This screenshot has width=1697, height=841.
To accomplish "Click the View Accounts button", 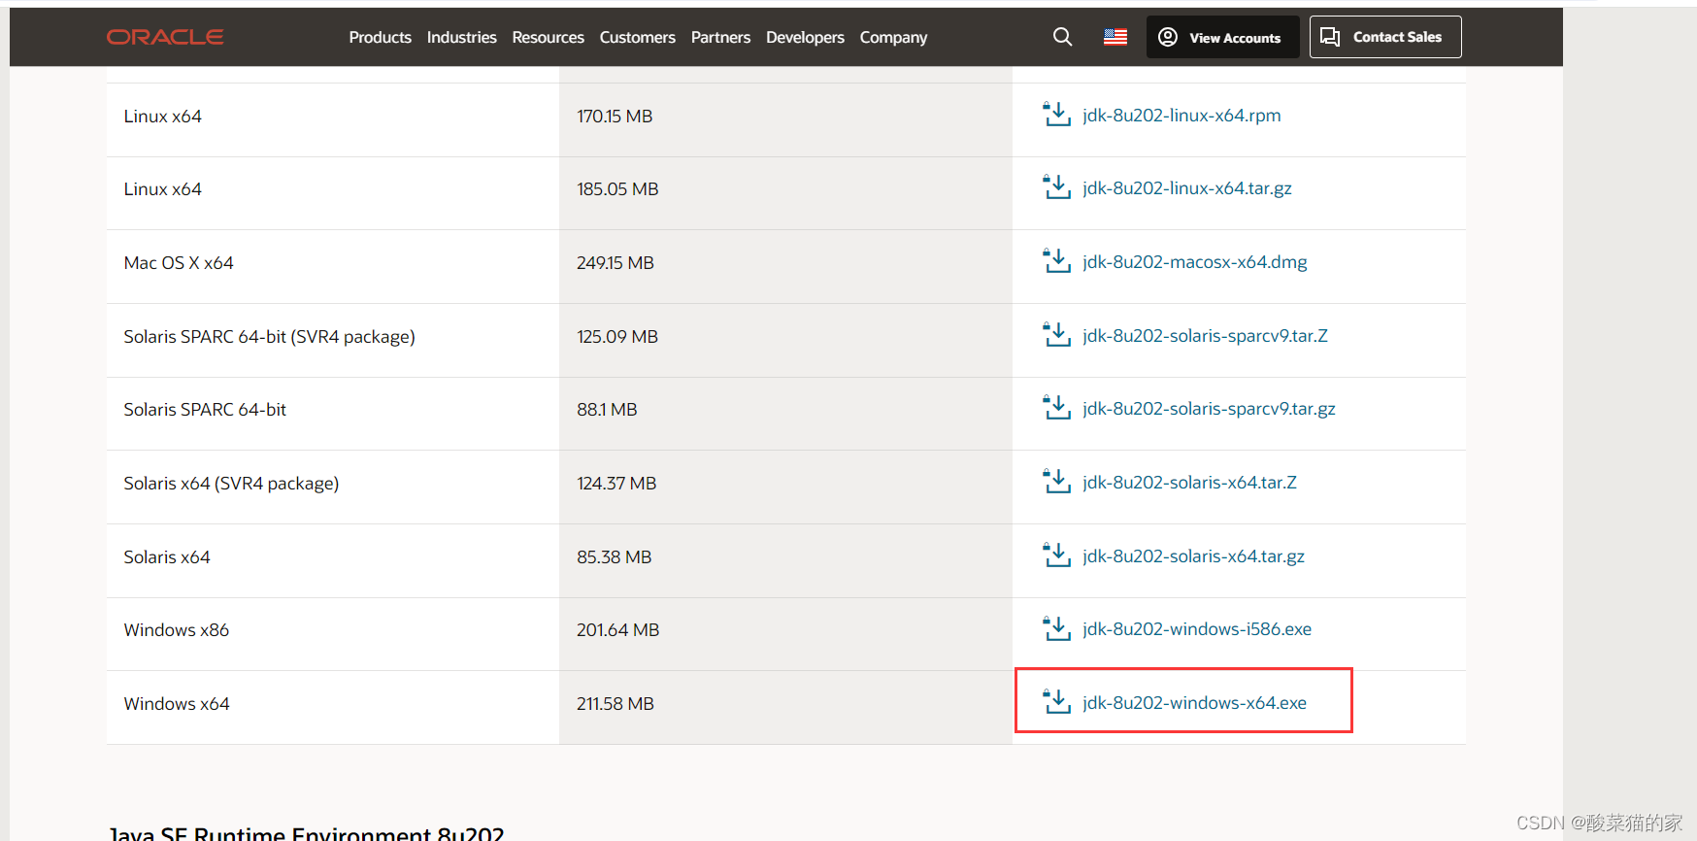I will [1222, 37].
